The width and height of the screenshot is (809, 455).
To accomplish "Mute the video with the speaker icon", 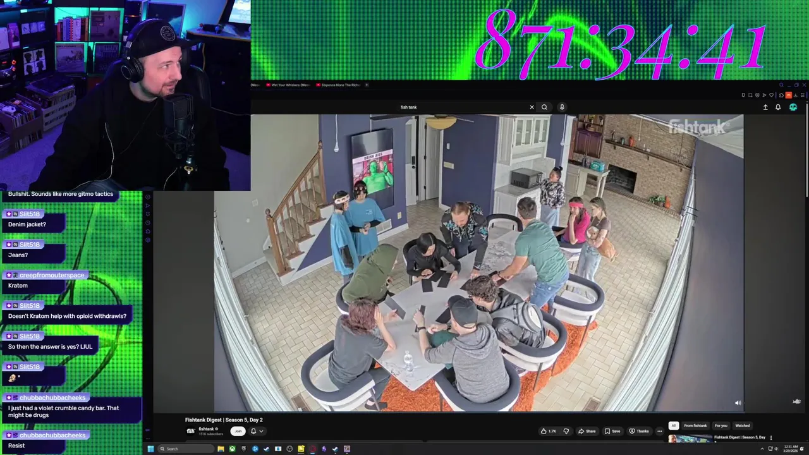I will coord(738,403).
